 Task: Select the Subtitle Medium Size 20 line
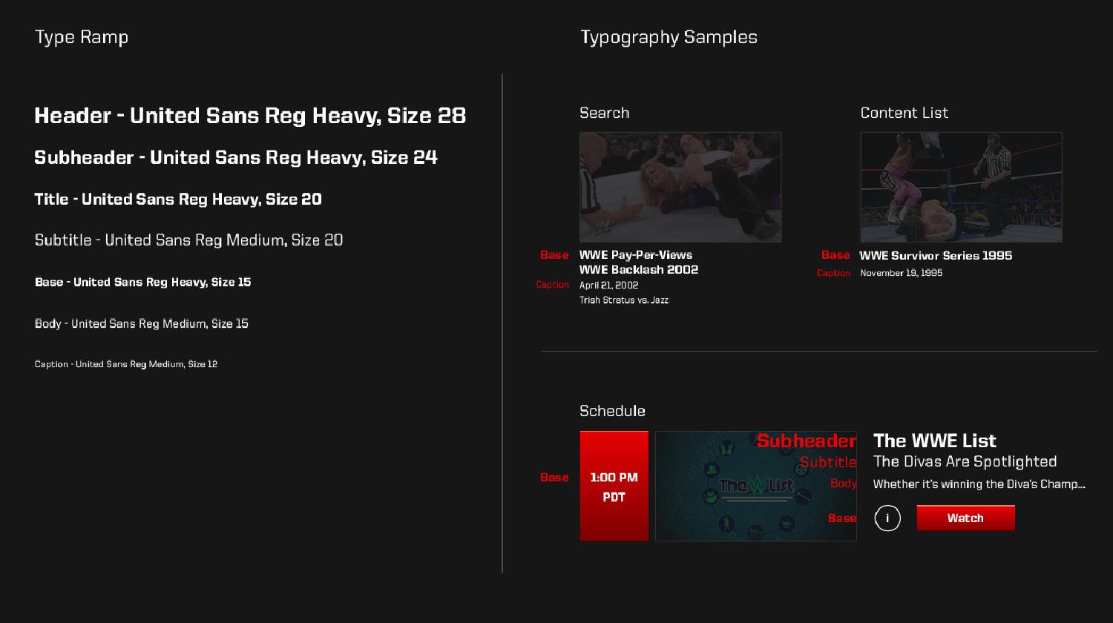coord(188,240)
